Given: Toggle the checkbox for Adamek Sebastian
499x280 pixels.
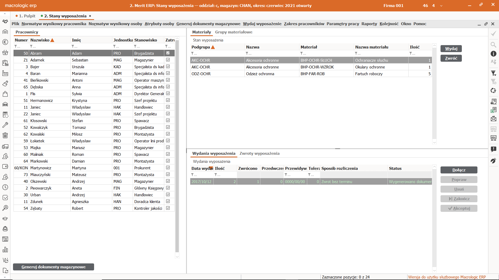Looking at the screenshot, I should coord(168,60).
